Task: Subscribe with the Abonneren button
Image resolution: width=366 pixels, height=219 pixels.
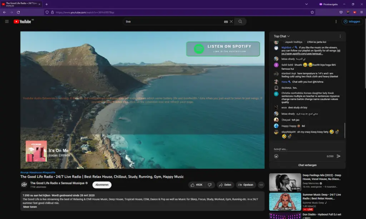Action: click(x=102, y=185)
